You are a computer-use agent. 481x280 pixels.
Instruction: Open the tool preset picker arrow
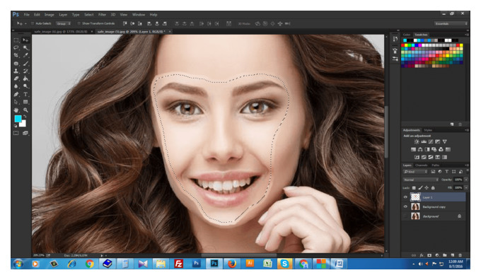[x=25, y=23]
